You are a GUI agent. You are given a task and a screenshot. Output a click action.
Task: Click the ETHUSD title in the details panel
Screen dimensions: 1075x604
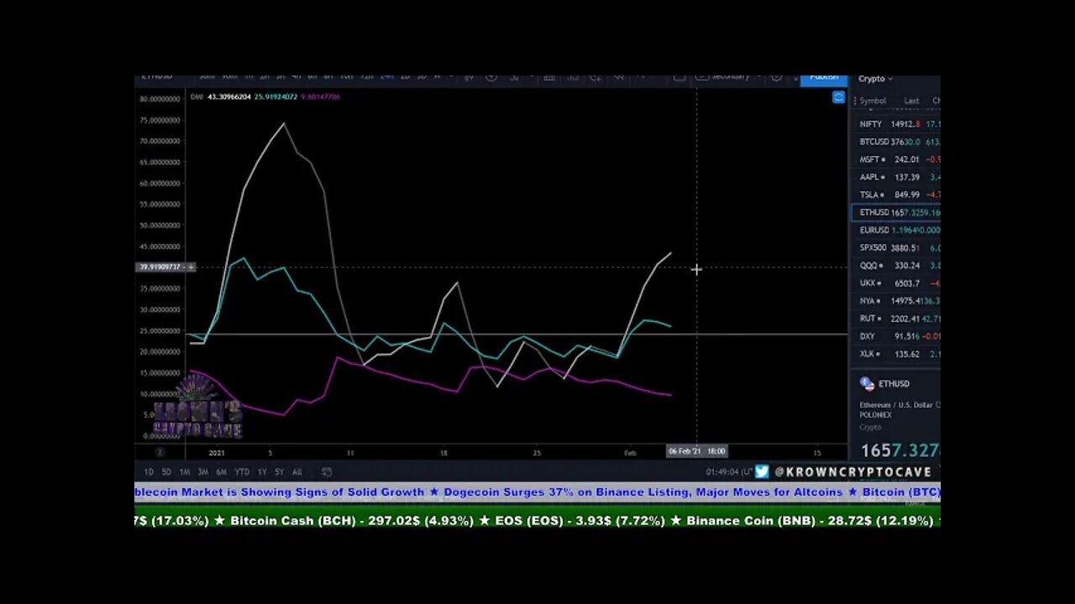pyautogui.click(x=894, y=383)
